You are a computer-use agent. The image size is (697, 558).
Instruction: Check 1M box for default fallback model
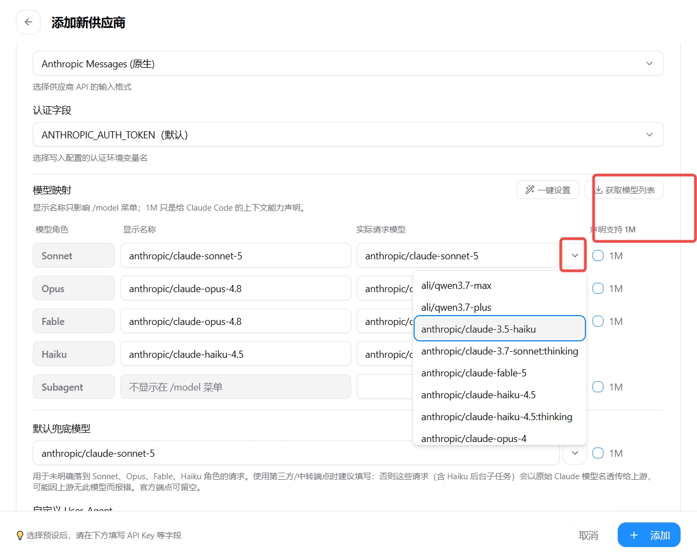click(x=598, y=453)
